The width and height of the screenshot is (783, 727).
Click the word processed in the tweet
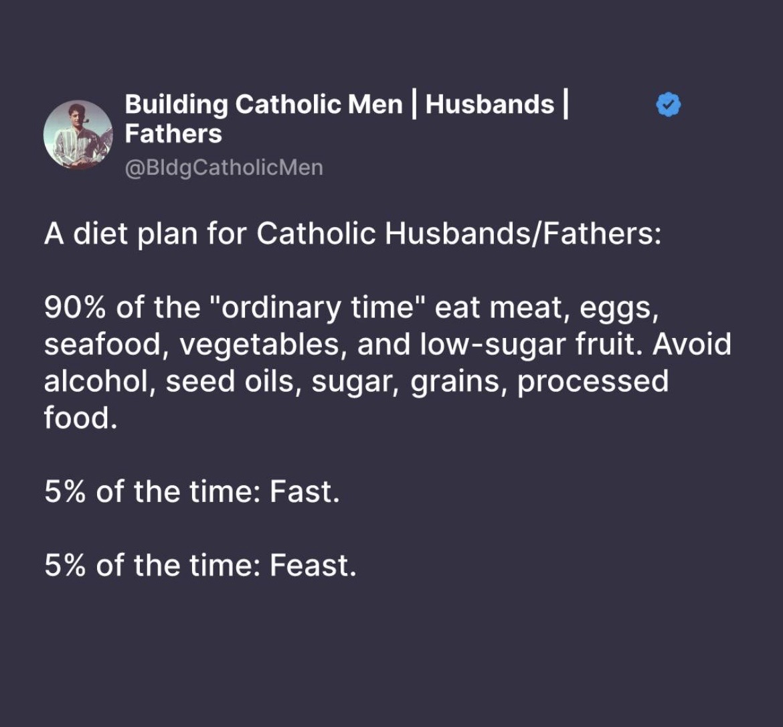click(x=593, y=382)
